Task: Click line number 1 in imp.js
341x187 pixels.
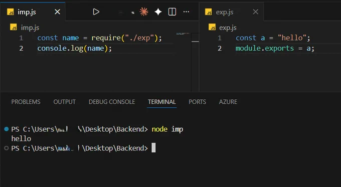Action: [x=21, y=38]
